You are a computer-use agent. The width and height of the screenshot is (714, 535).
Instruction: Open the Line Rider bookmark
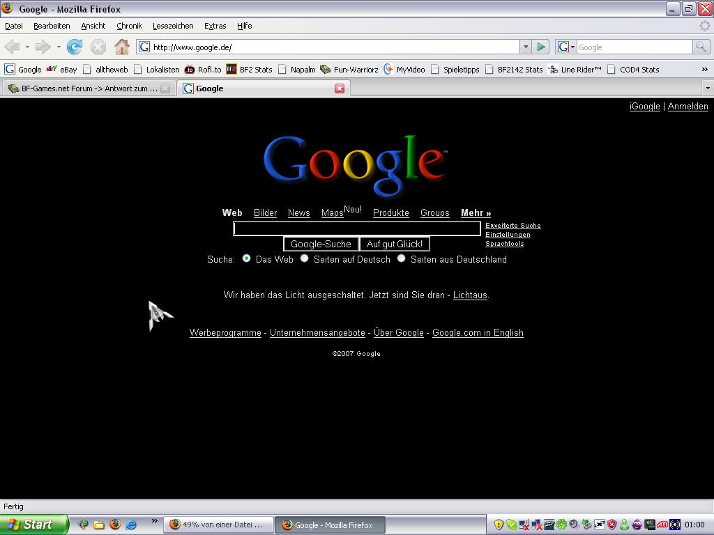pyautogui.click(x=575, y=70)
